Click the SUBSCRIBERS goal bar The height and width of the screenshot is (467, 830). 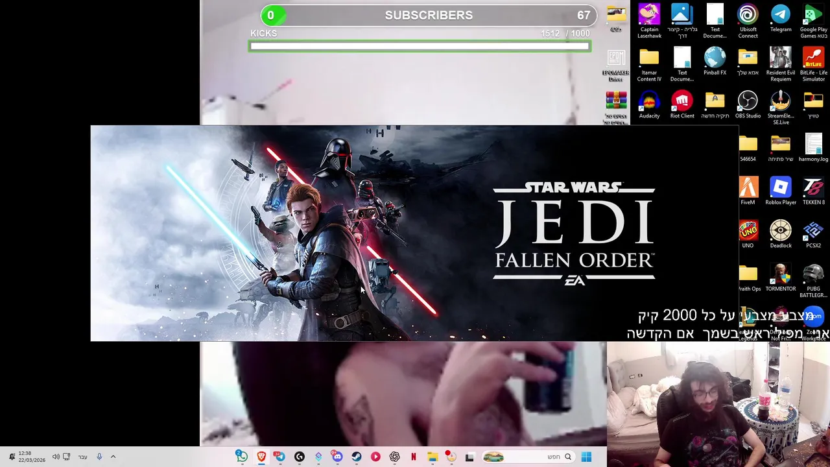pyautogui.click(x=428, y=15)
